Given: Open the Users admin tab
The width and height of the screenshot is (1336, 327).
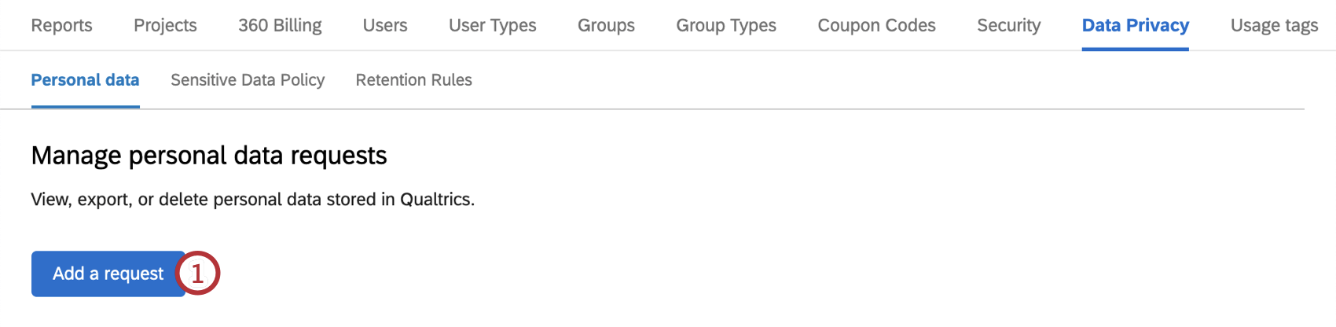Looking at the screenshot, I should [385, 25].
